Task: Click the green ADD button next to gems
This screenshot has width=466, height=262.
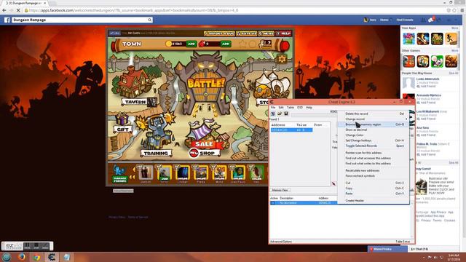Action: coord(226,44)
